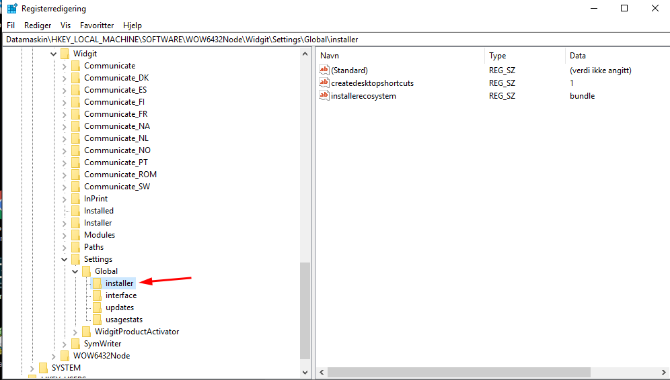The height and width of the screenshot is (380, 670).
Task: Collapse the Settings key
Action: (64, 259)
